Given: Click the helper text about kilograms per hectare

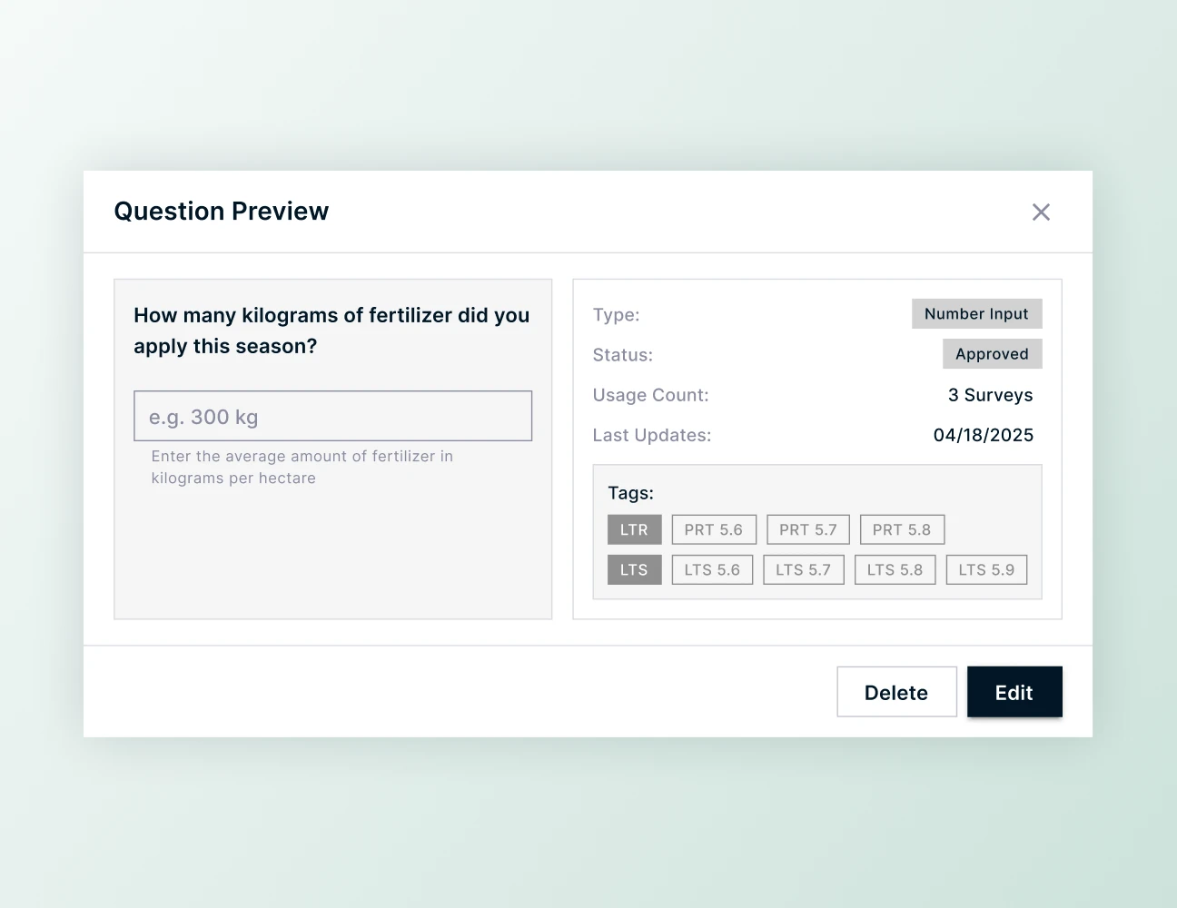Looking at the screenshot, I should (x=302, y=467).
